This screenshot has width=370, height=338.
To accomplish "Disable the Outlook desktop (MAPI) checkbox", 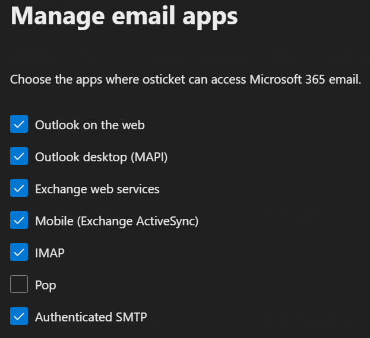I will pyautogui.click(x=19, y=157).
